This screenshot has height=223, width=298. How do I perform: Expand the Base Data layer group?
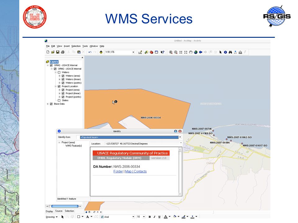[x=48, y=104]
